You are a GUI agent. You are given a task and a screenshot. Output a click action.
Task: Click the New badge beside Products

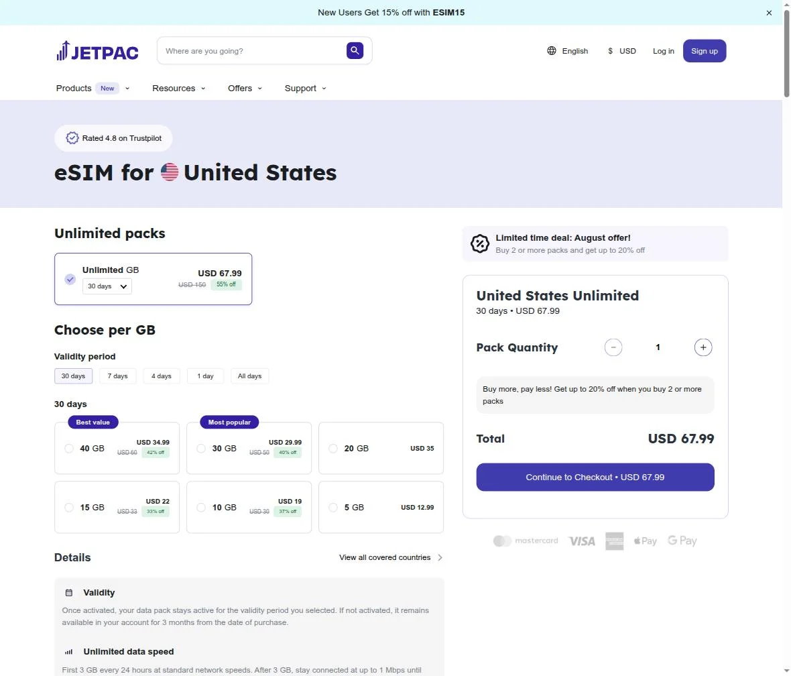coord(107,89)
